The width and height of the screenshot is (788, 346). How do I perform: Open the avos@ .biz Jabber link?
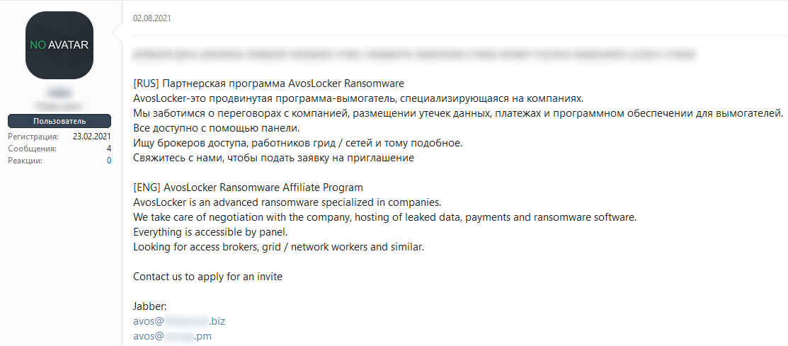(183, 321)
